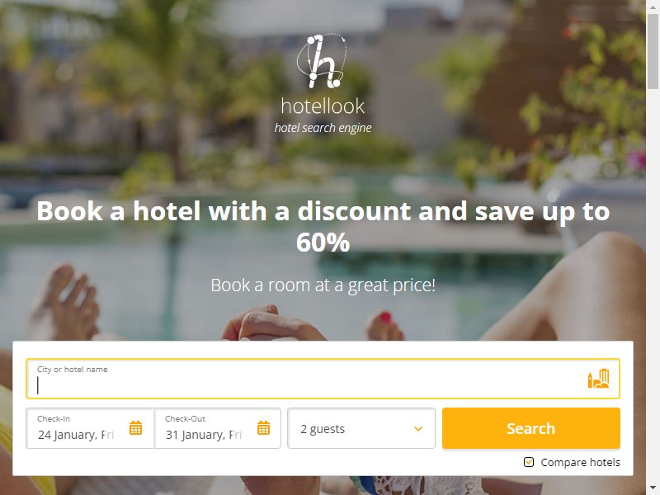Click the orange Search button
The height and width of the screenshot is (495, 660).
click(531, 428)
